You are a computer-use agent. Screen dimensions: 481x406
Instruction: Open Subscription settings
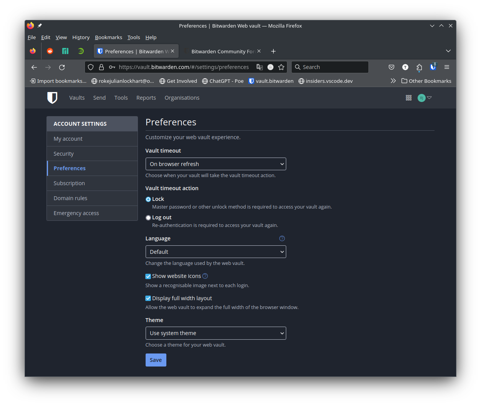(92, 183)
